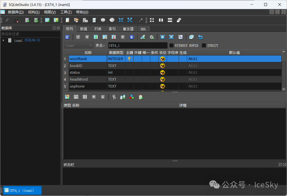Click the add database icon in main toolbar
Screen dimensions: 287x196
pyautogui.click(x=27, y=20)
